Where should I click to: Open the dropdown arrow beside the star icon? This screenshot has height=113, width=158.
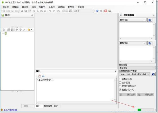coord(31,30)
